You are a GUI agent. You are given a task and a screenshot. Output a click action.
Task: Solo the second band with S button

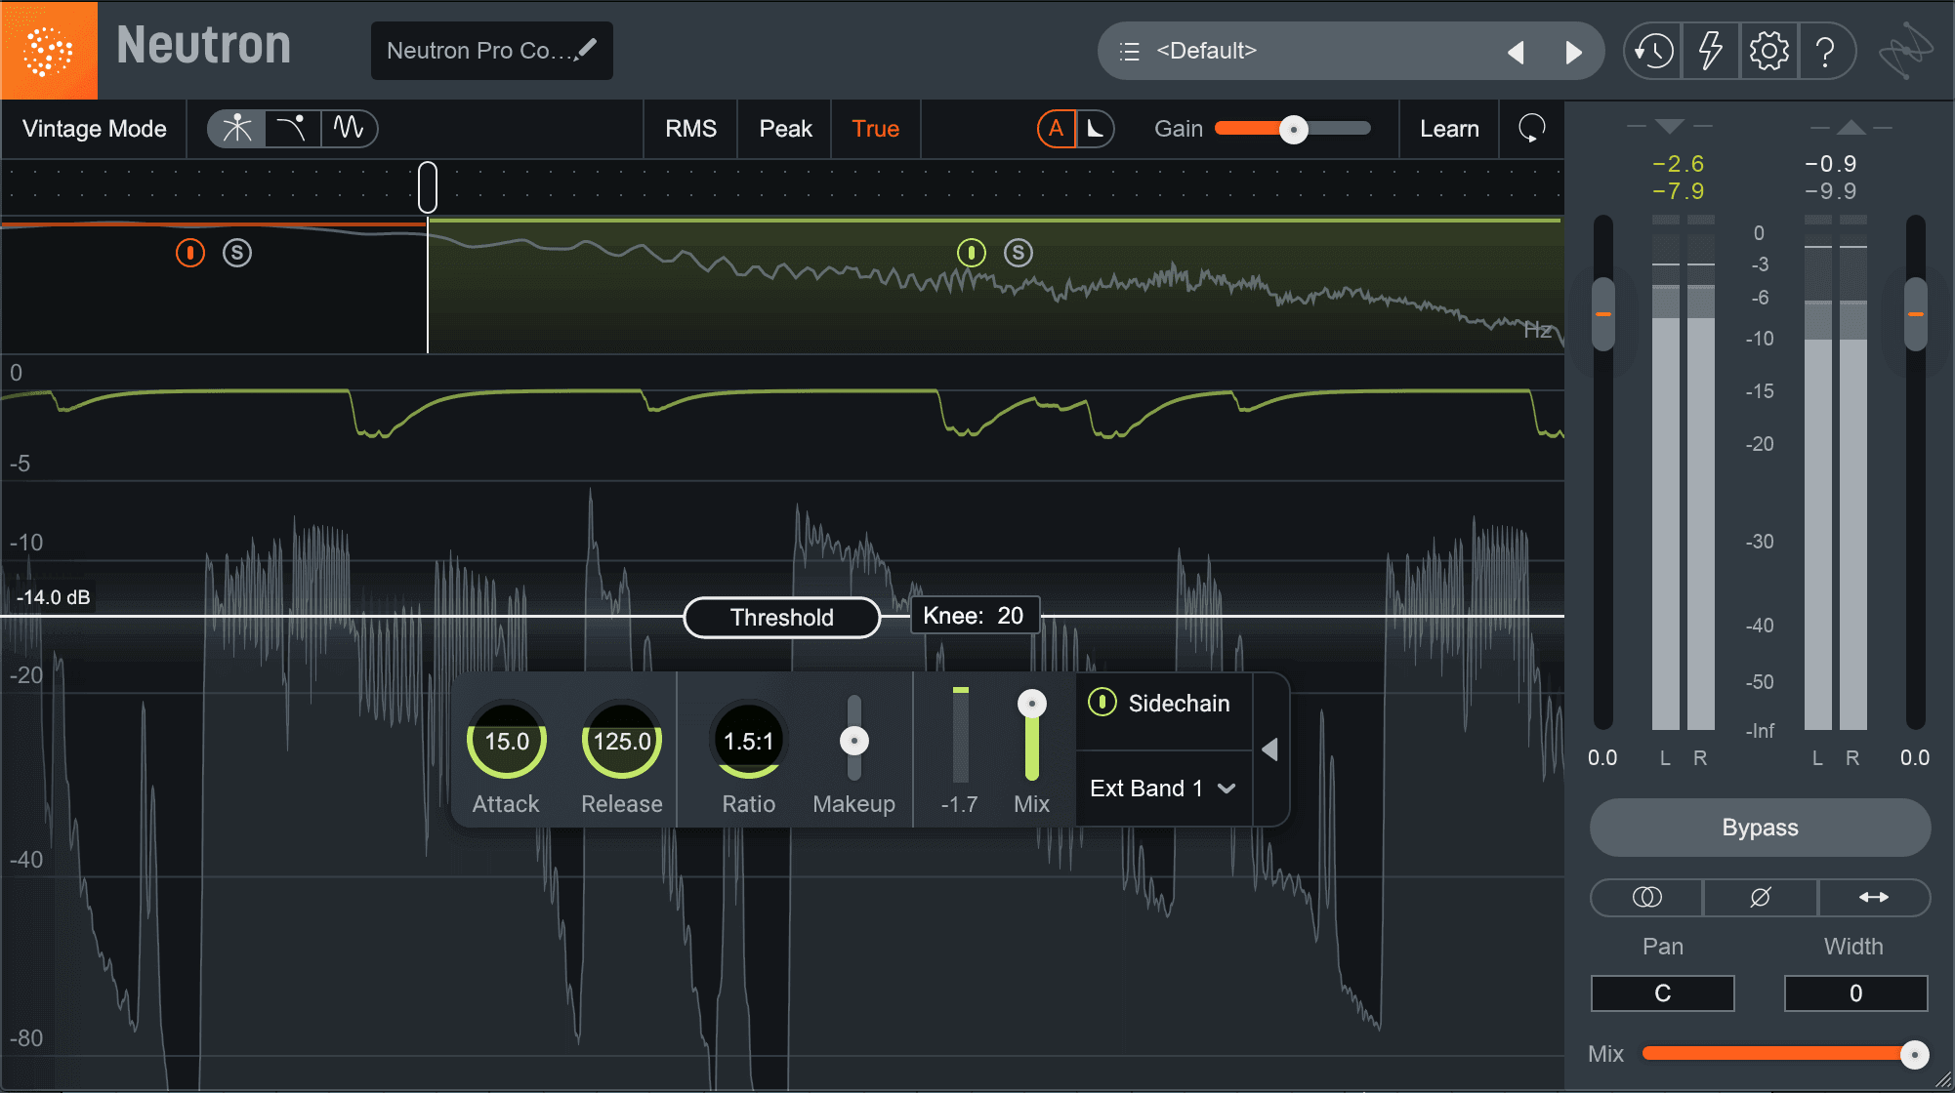(1019, 253)
